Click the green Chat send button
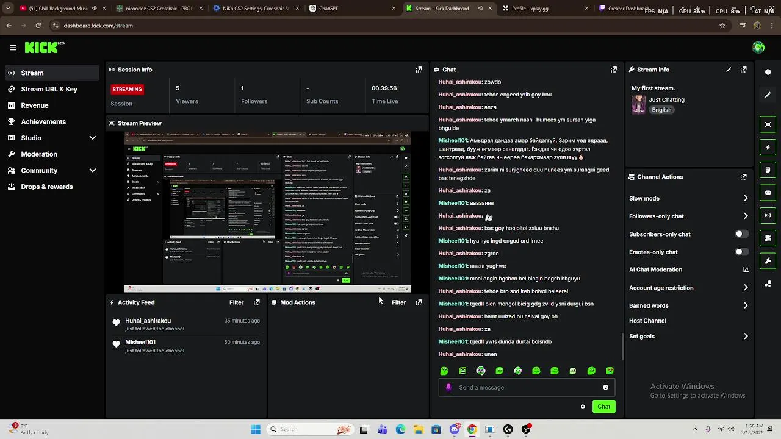 [x=603, y=407]
